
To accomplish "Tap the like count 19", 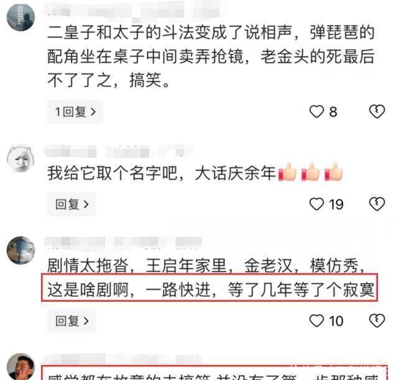I will 336,204.
